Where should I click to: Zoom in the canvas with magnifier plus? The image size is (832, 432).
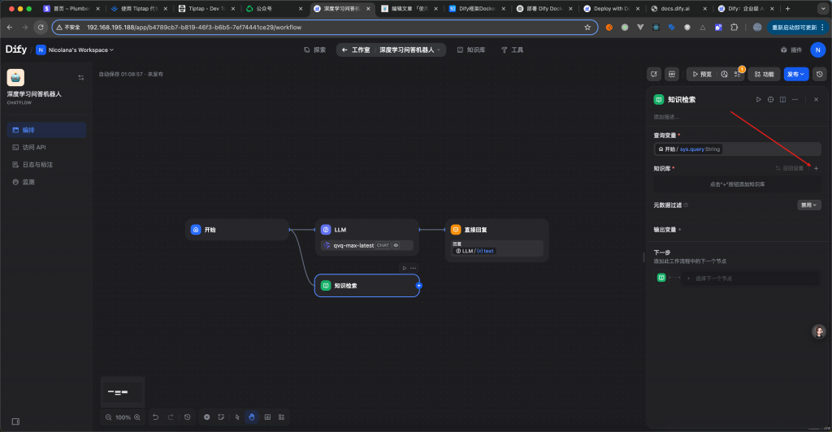click(x=136, y=417)
